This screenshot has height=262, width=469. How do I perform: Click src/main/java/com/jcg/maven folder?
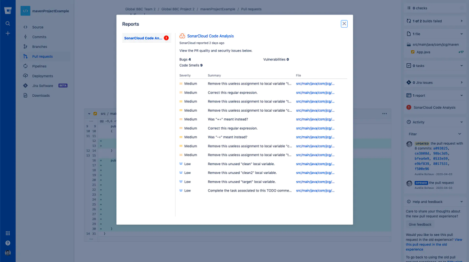tap(436, 45)
